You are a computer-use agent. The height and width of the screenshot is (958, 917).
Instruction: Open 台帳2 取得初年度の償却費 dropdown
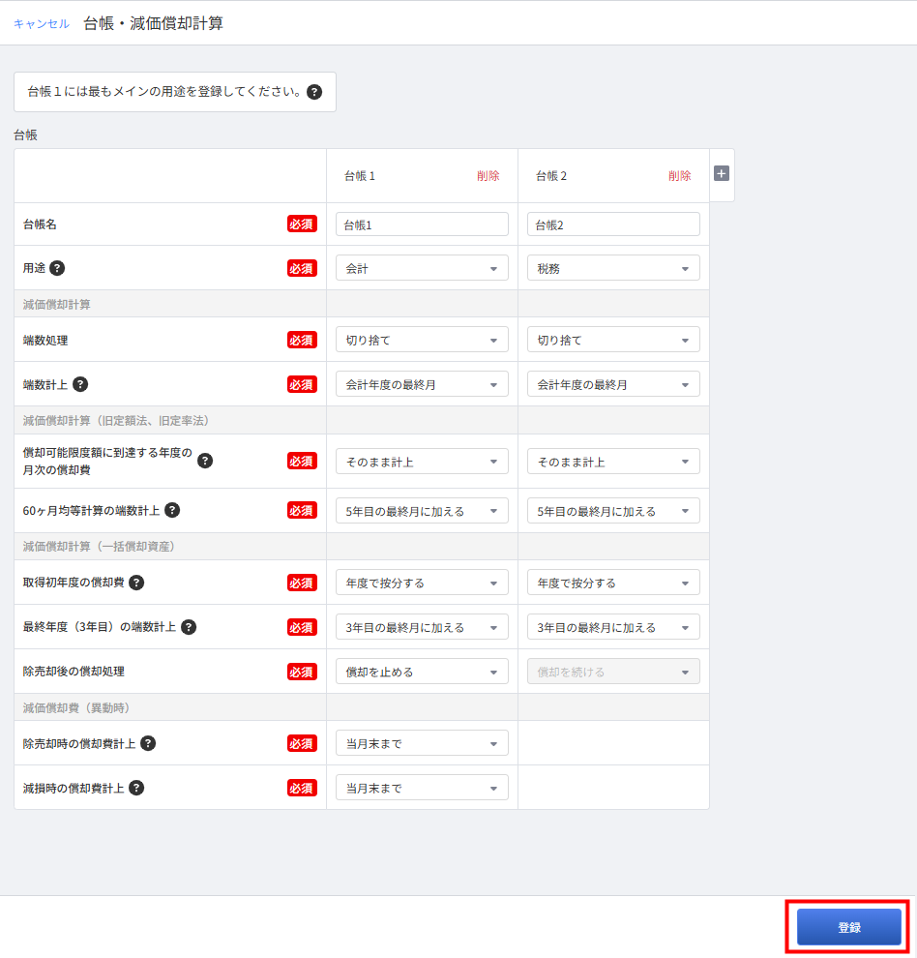613,583
